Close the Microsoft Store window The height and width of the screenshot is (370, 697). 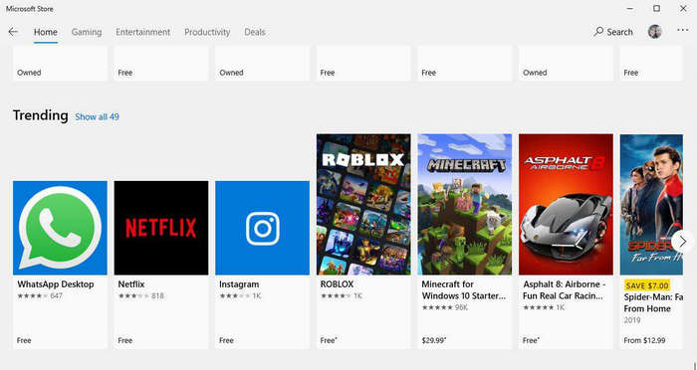[683, 8]
